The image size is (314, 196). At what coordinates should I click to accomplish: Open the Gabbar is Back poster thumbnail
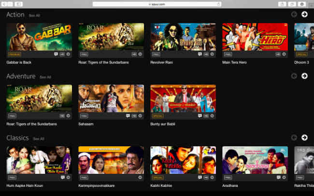click(x=39, y=37)
